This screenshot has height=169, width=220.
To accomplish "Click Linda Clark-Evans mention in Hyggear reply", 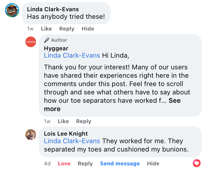I will [72, 55].
